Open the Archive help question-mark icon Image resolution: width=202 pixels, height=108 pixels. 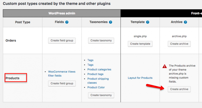pos(185,22)
